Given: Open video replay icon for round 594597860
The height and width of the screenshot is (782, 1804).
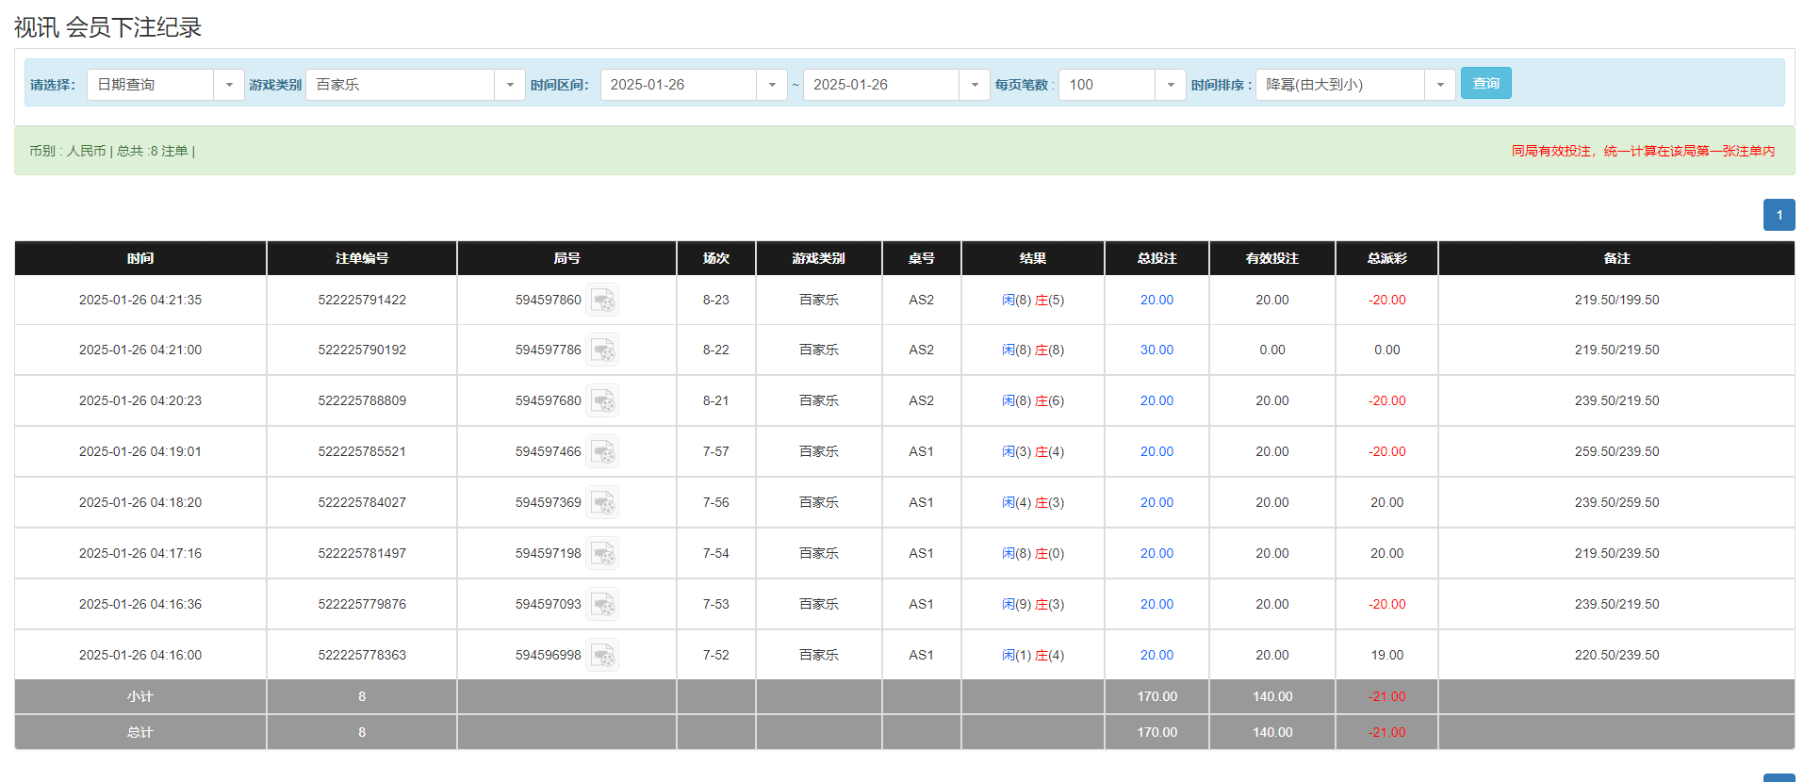Looking at the screenshot, I should 602,301.
